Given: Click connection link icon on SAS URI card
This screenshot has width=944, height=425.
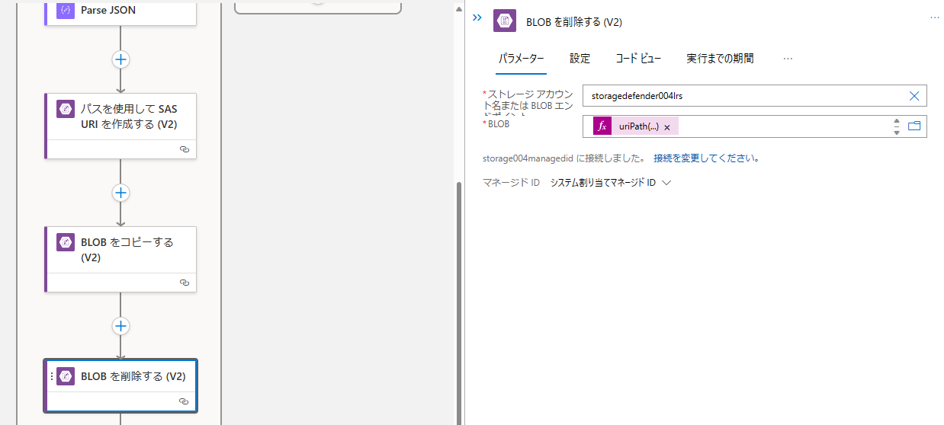Looking at the screenshot, I should pyautogui.click(x=184, y=149).
